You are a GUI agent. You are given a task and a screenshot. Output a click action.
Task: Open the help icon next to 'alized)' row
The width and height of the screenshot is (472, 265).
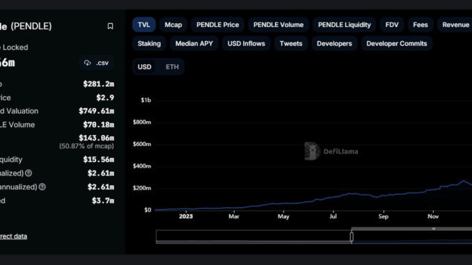point(29,173)
